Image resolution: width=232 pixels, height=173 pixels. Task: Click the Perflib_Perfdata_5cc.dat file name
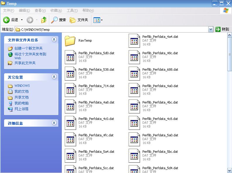(x=96, y=168)
